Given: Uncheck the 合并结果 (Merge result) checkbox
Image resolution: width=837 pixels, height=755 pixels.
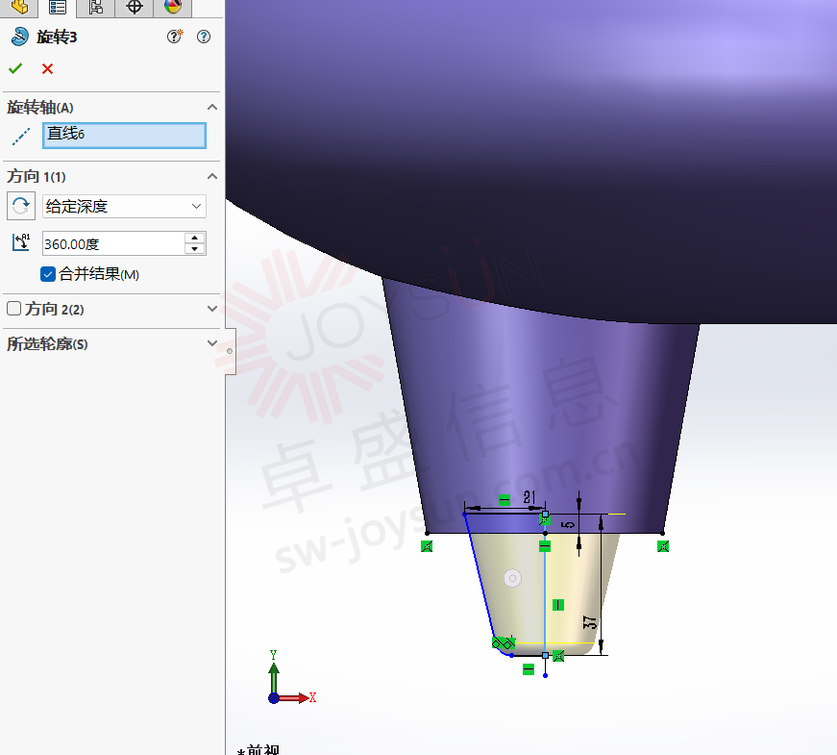Looking at the screenshot, I should coord(48,274).
